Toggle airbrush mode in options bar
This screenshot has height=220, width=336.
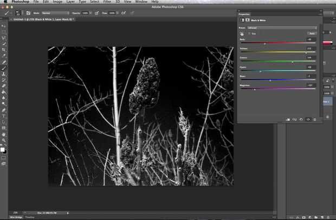124,13
